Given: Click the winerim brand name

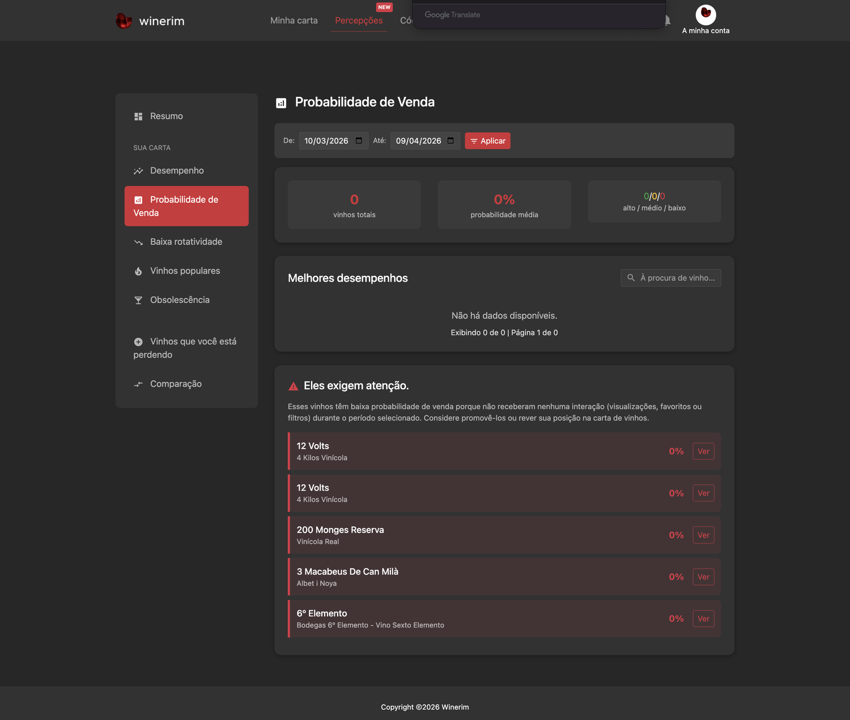Looking at the screenshot, I should (x=162, y=21).
